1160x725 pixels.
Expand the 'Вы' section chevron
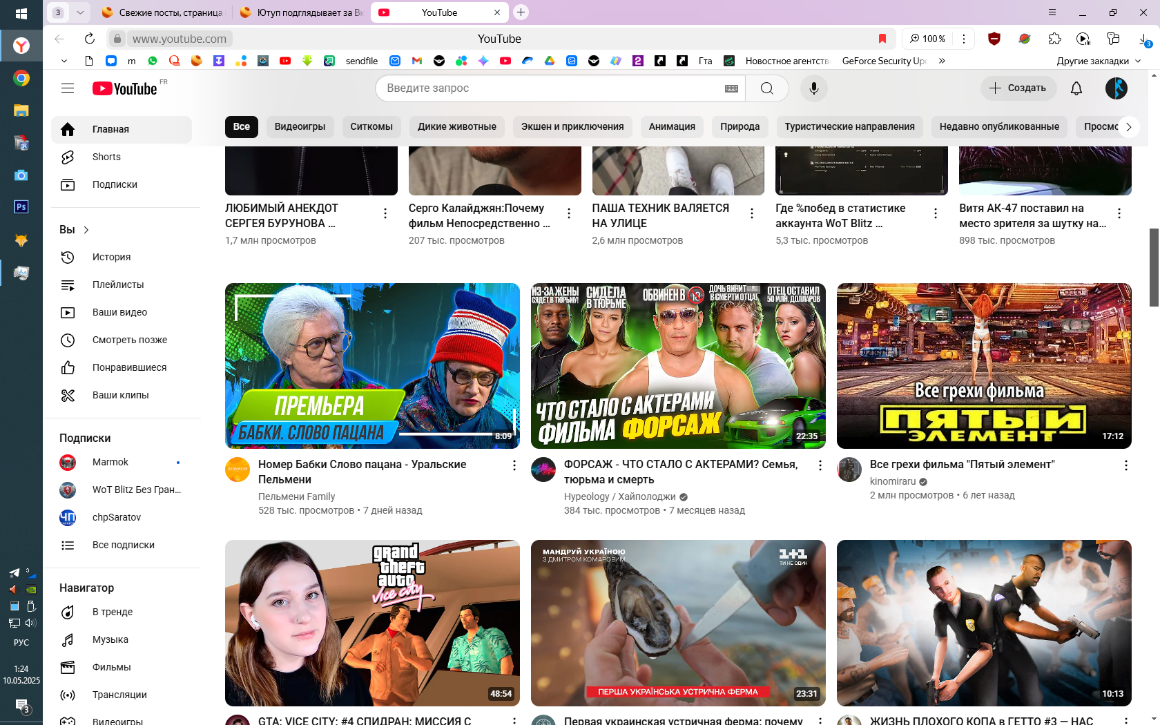tap(86, 230)
